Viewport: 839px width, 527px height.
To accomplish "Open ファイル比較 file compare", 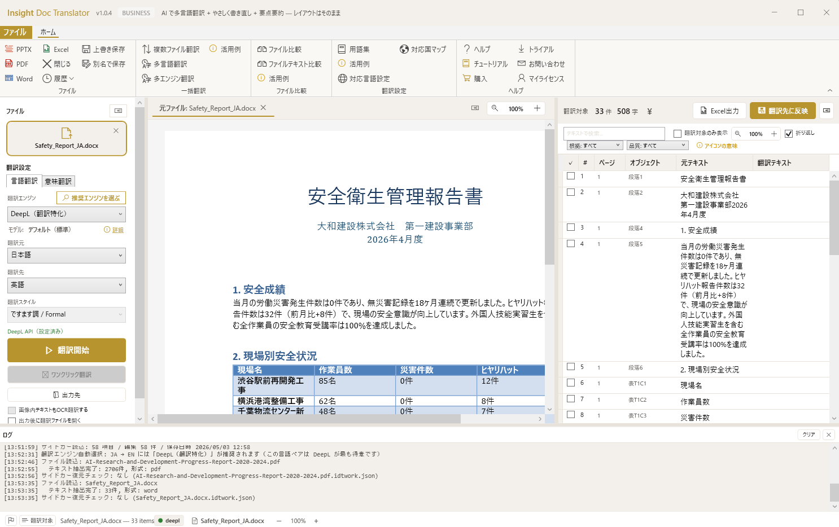I will click(279, 49).
